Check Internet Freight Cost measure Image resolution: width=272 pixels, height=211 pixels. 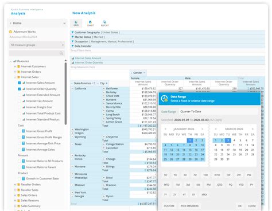pos(20,107)
